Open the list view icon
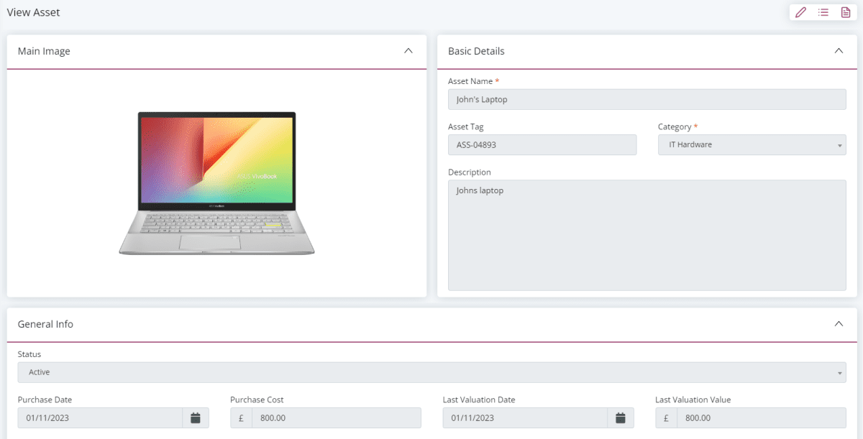 pos(823,12)
